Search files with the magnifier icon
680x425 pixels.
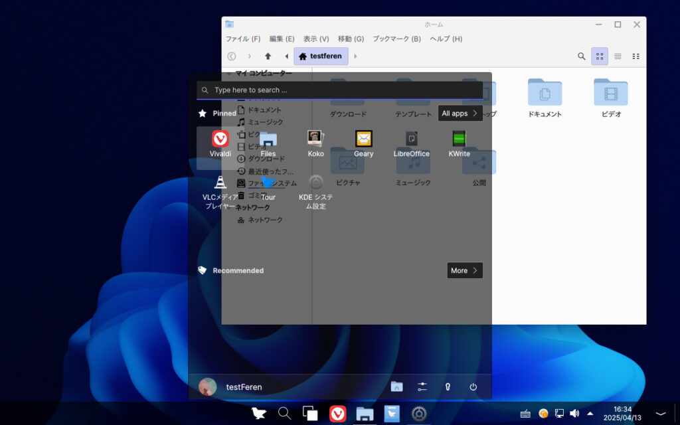[582, 56]
